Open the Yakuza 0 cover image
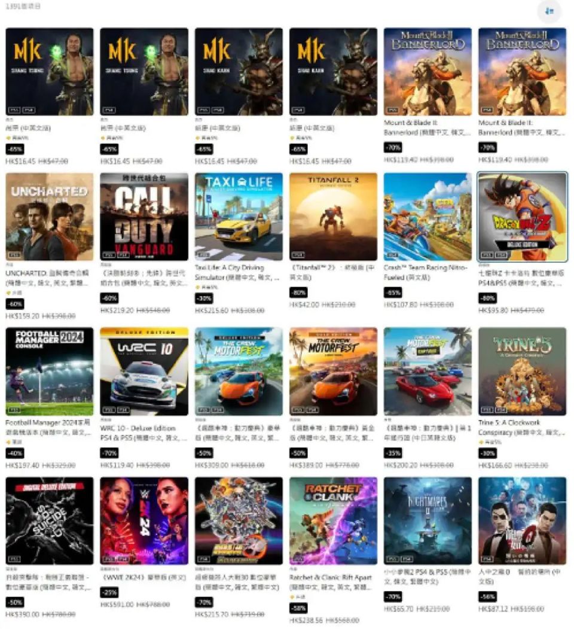The image size is (574, 630). (x=522, y=521)
